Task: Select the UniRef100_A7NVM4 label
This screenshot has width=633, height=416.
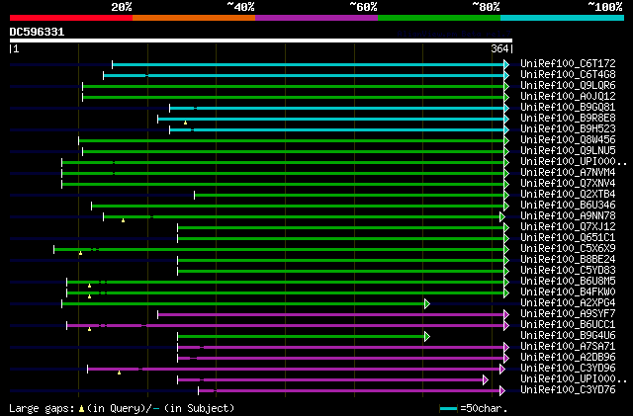Action: point(568,173)
